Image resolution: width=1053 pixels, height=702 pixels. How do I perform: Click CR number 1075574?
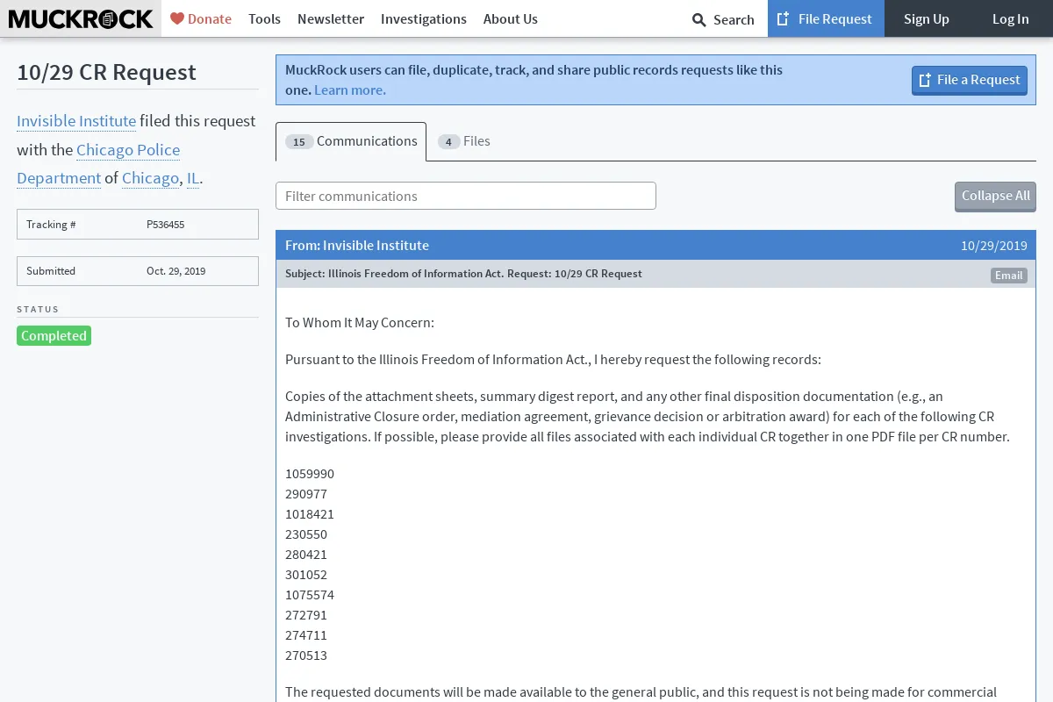click(310, 595)
